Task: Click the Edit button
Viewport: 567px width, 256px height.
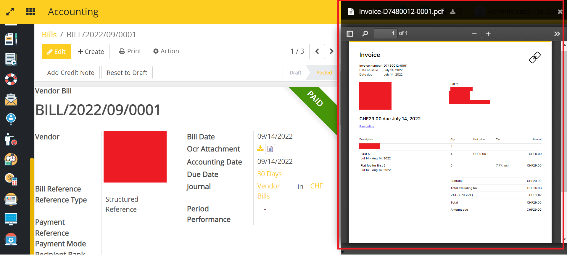Action: [x=56, y=52]
